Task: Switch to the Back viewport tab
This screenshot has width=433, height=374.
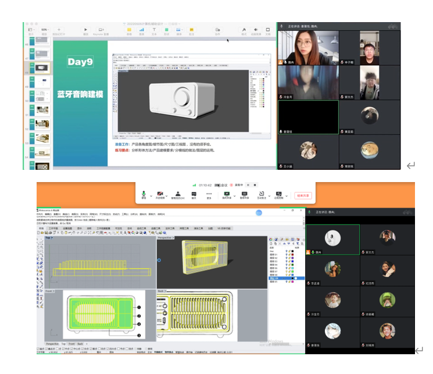Action: (x=81, y=344)
